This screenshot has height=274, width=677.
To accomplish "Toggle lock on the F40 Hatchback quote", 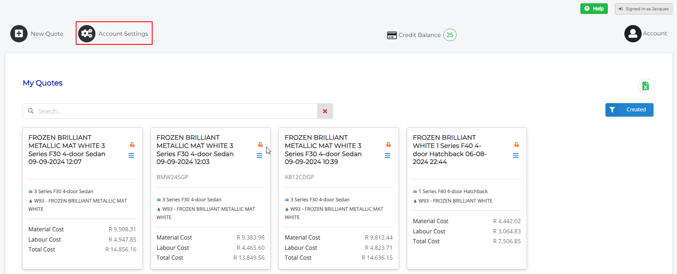I will (516, 145).
